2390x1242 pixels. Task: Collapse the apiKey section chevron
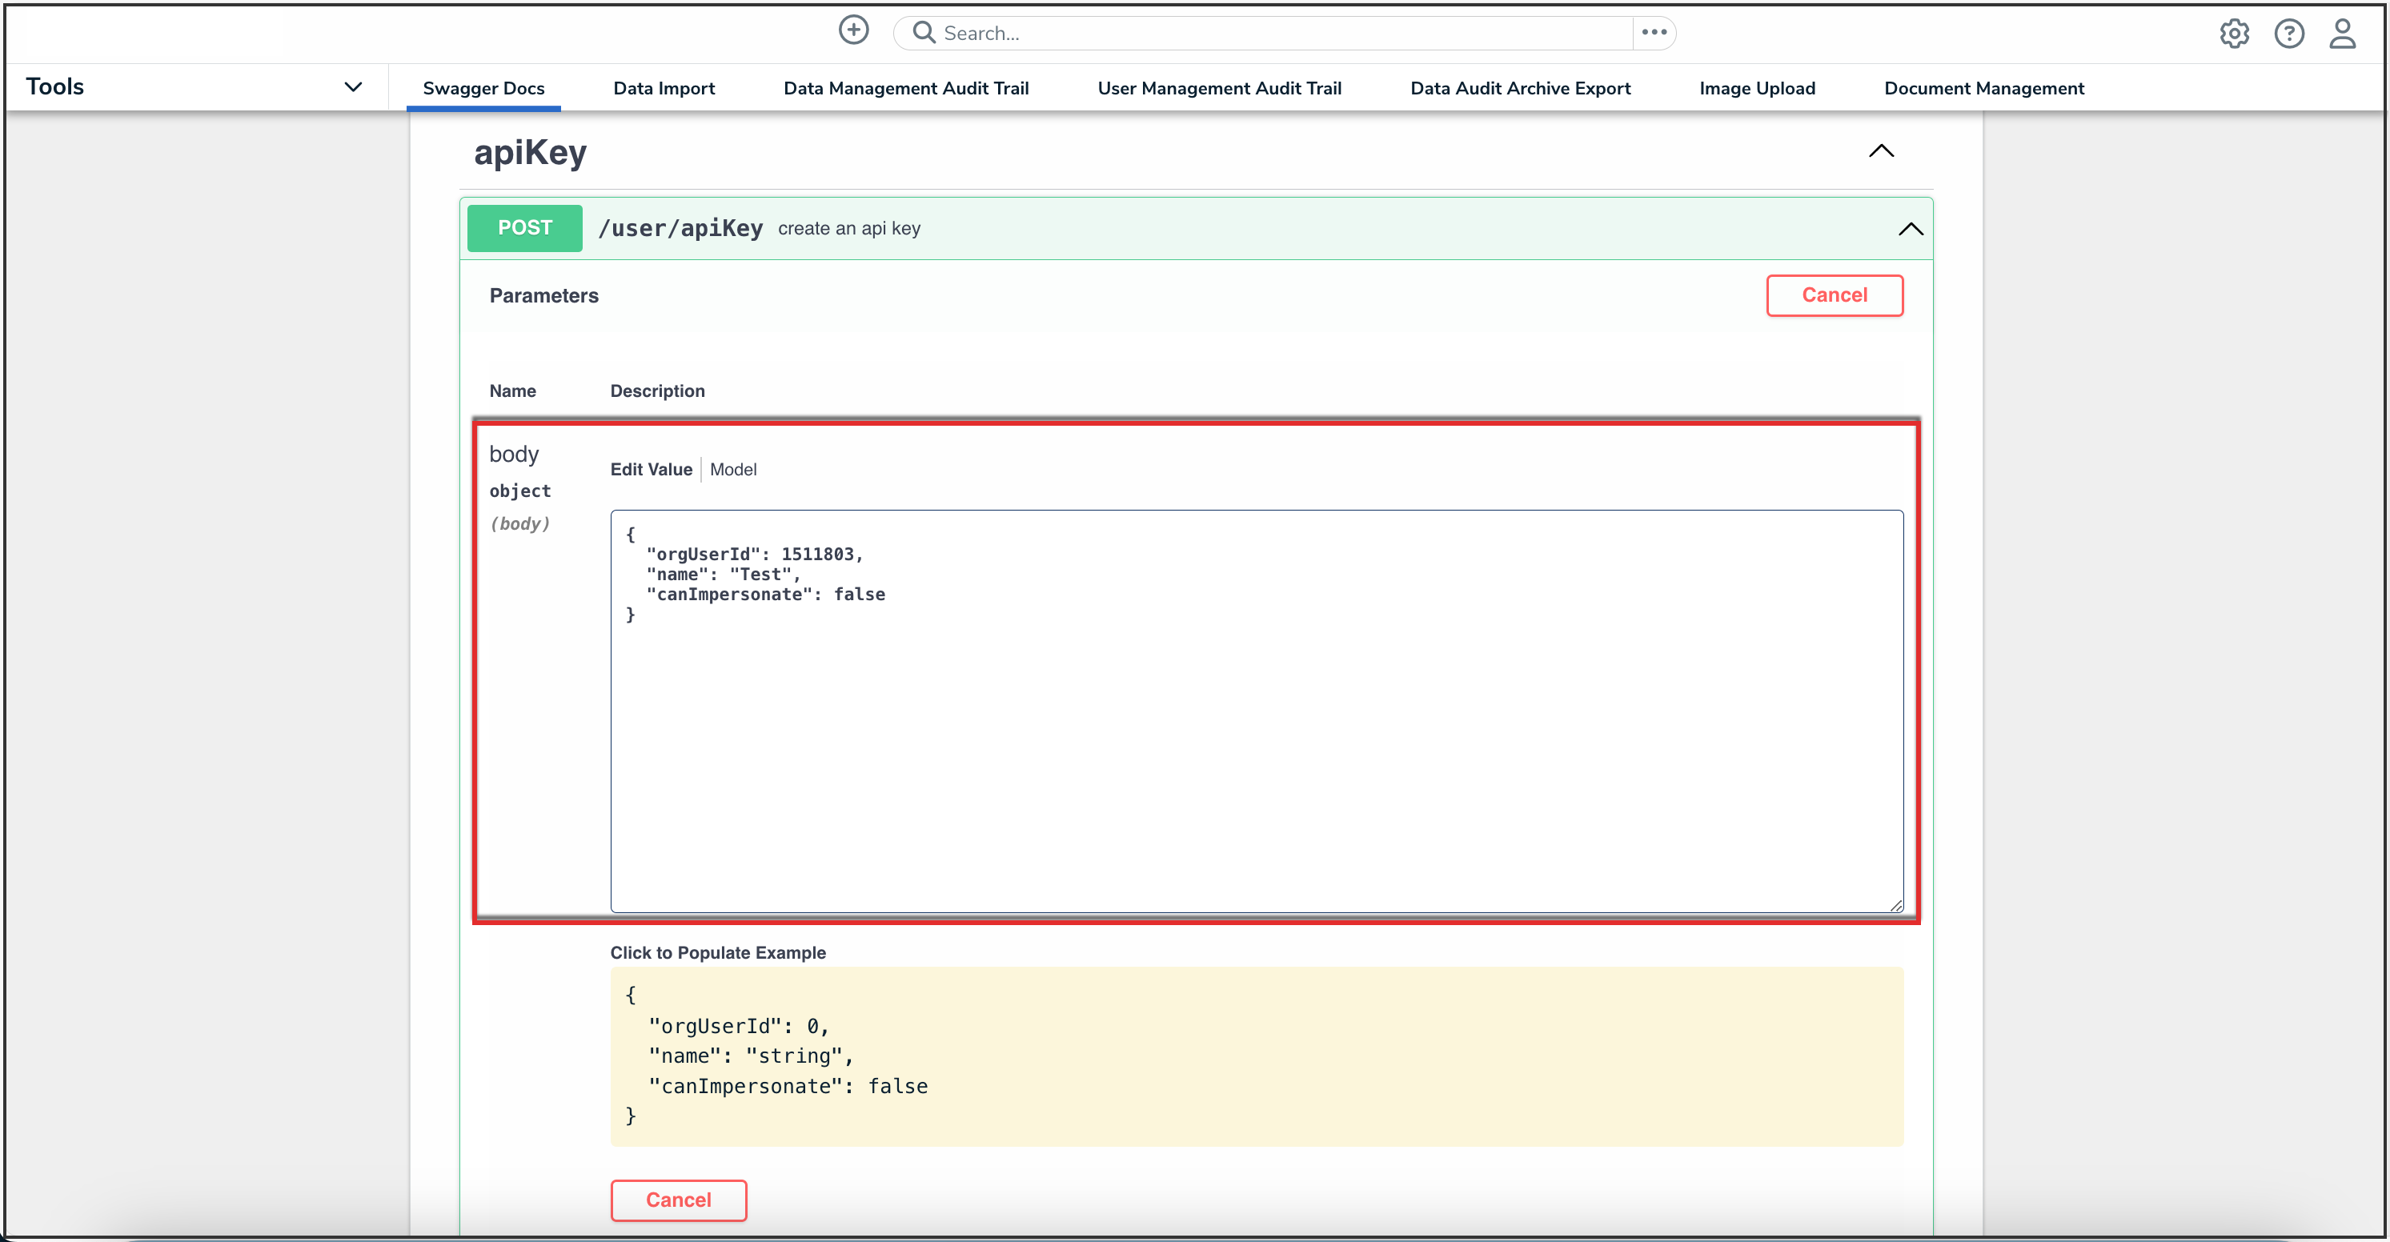click(1881, 151)
